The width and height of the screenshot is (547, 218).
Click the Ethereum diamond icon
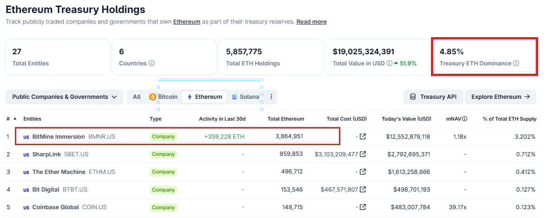190,97
